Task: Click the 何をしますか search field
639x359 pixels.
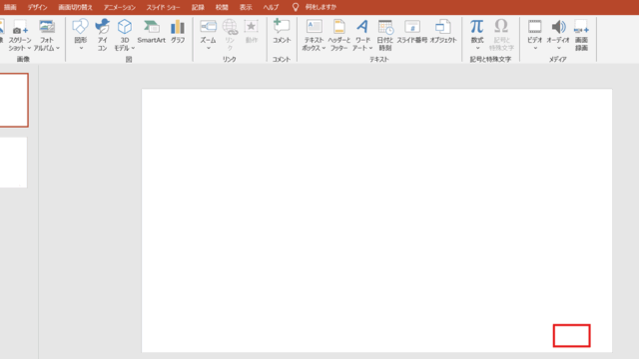Action: point(320,7)
